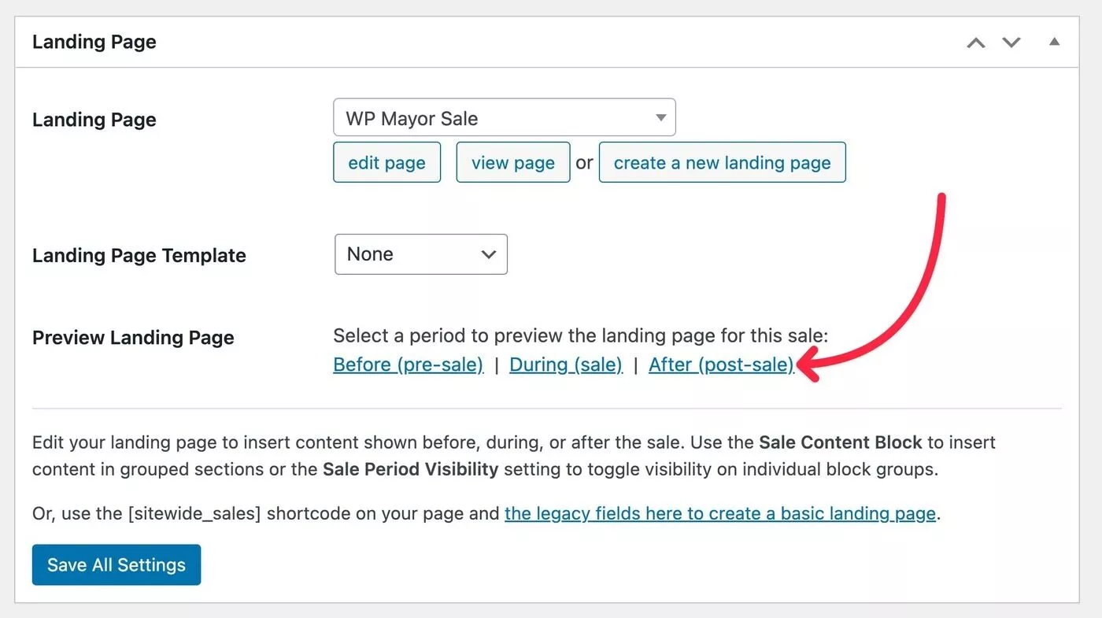Preview the After (post-sale) period

(721, 365)
